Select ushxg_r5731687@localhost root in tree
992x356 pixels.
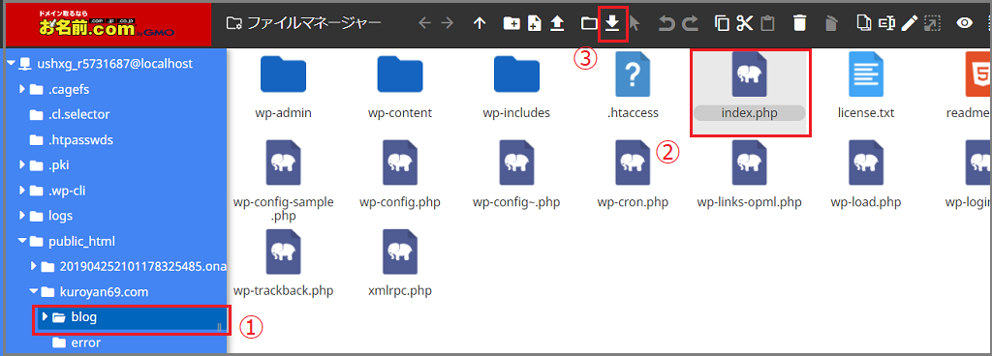[114, 63]
